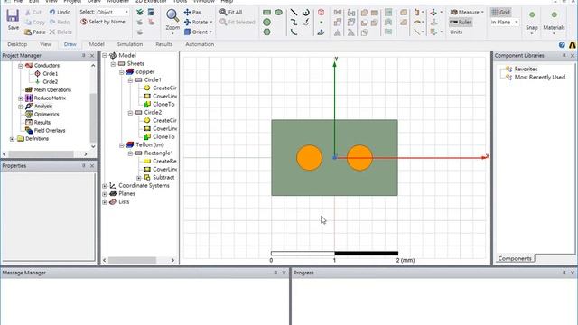
Task: Select the Draw Rectangle tool
Action: (267, 12)
